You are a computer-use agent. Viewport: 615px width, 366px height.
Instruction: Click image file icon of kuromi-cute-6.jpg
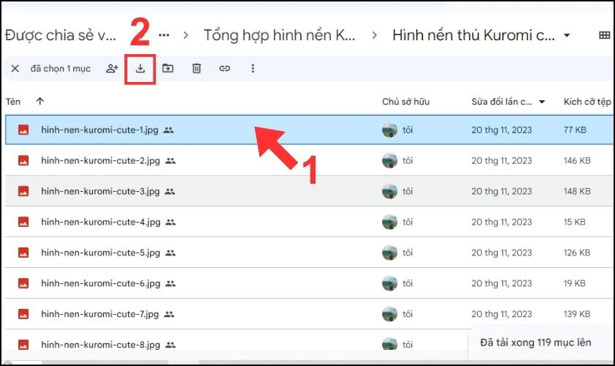[x=23, y=283]
